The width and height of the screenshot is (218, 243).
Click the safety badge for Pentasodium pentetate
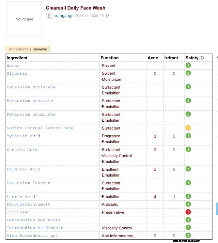[188, 220]
